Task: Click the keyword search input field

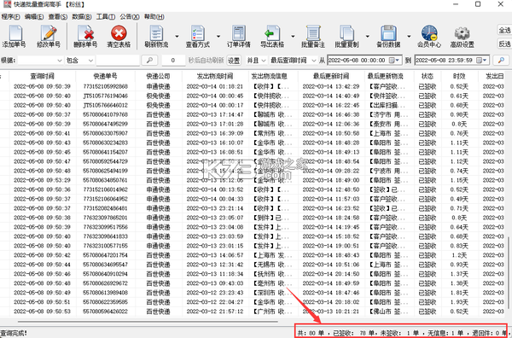Action: [x=118, y=60]
